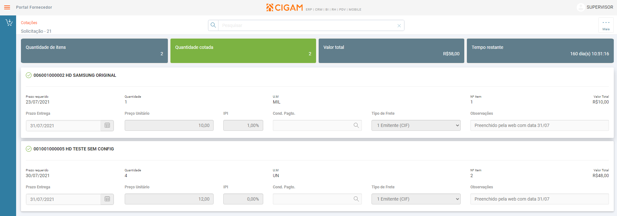Viewport: 617px width, 216px height.
Task: Click Observações field of HD SAMSUNG item
Action: pyautogui.click(x=540, y=125)
